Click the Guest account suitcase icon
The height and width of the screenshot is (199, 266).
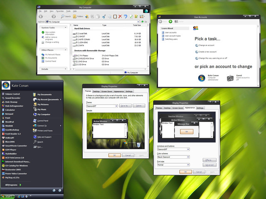point(230,78)
